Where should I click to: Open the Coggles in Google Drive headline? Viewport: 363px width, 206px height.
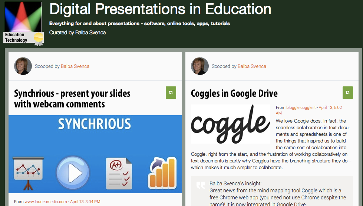pos(234,93)
